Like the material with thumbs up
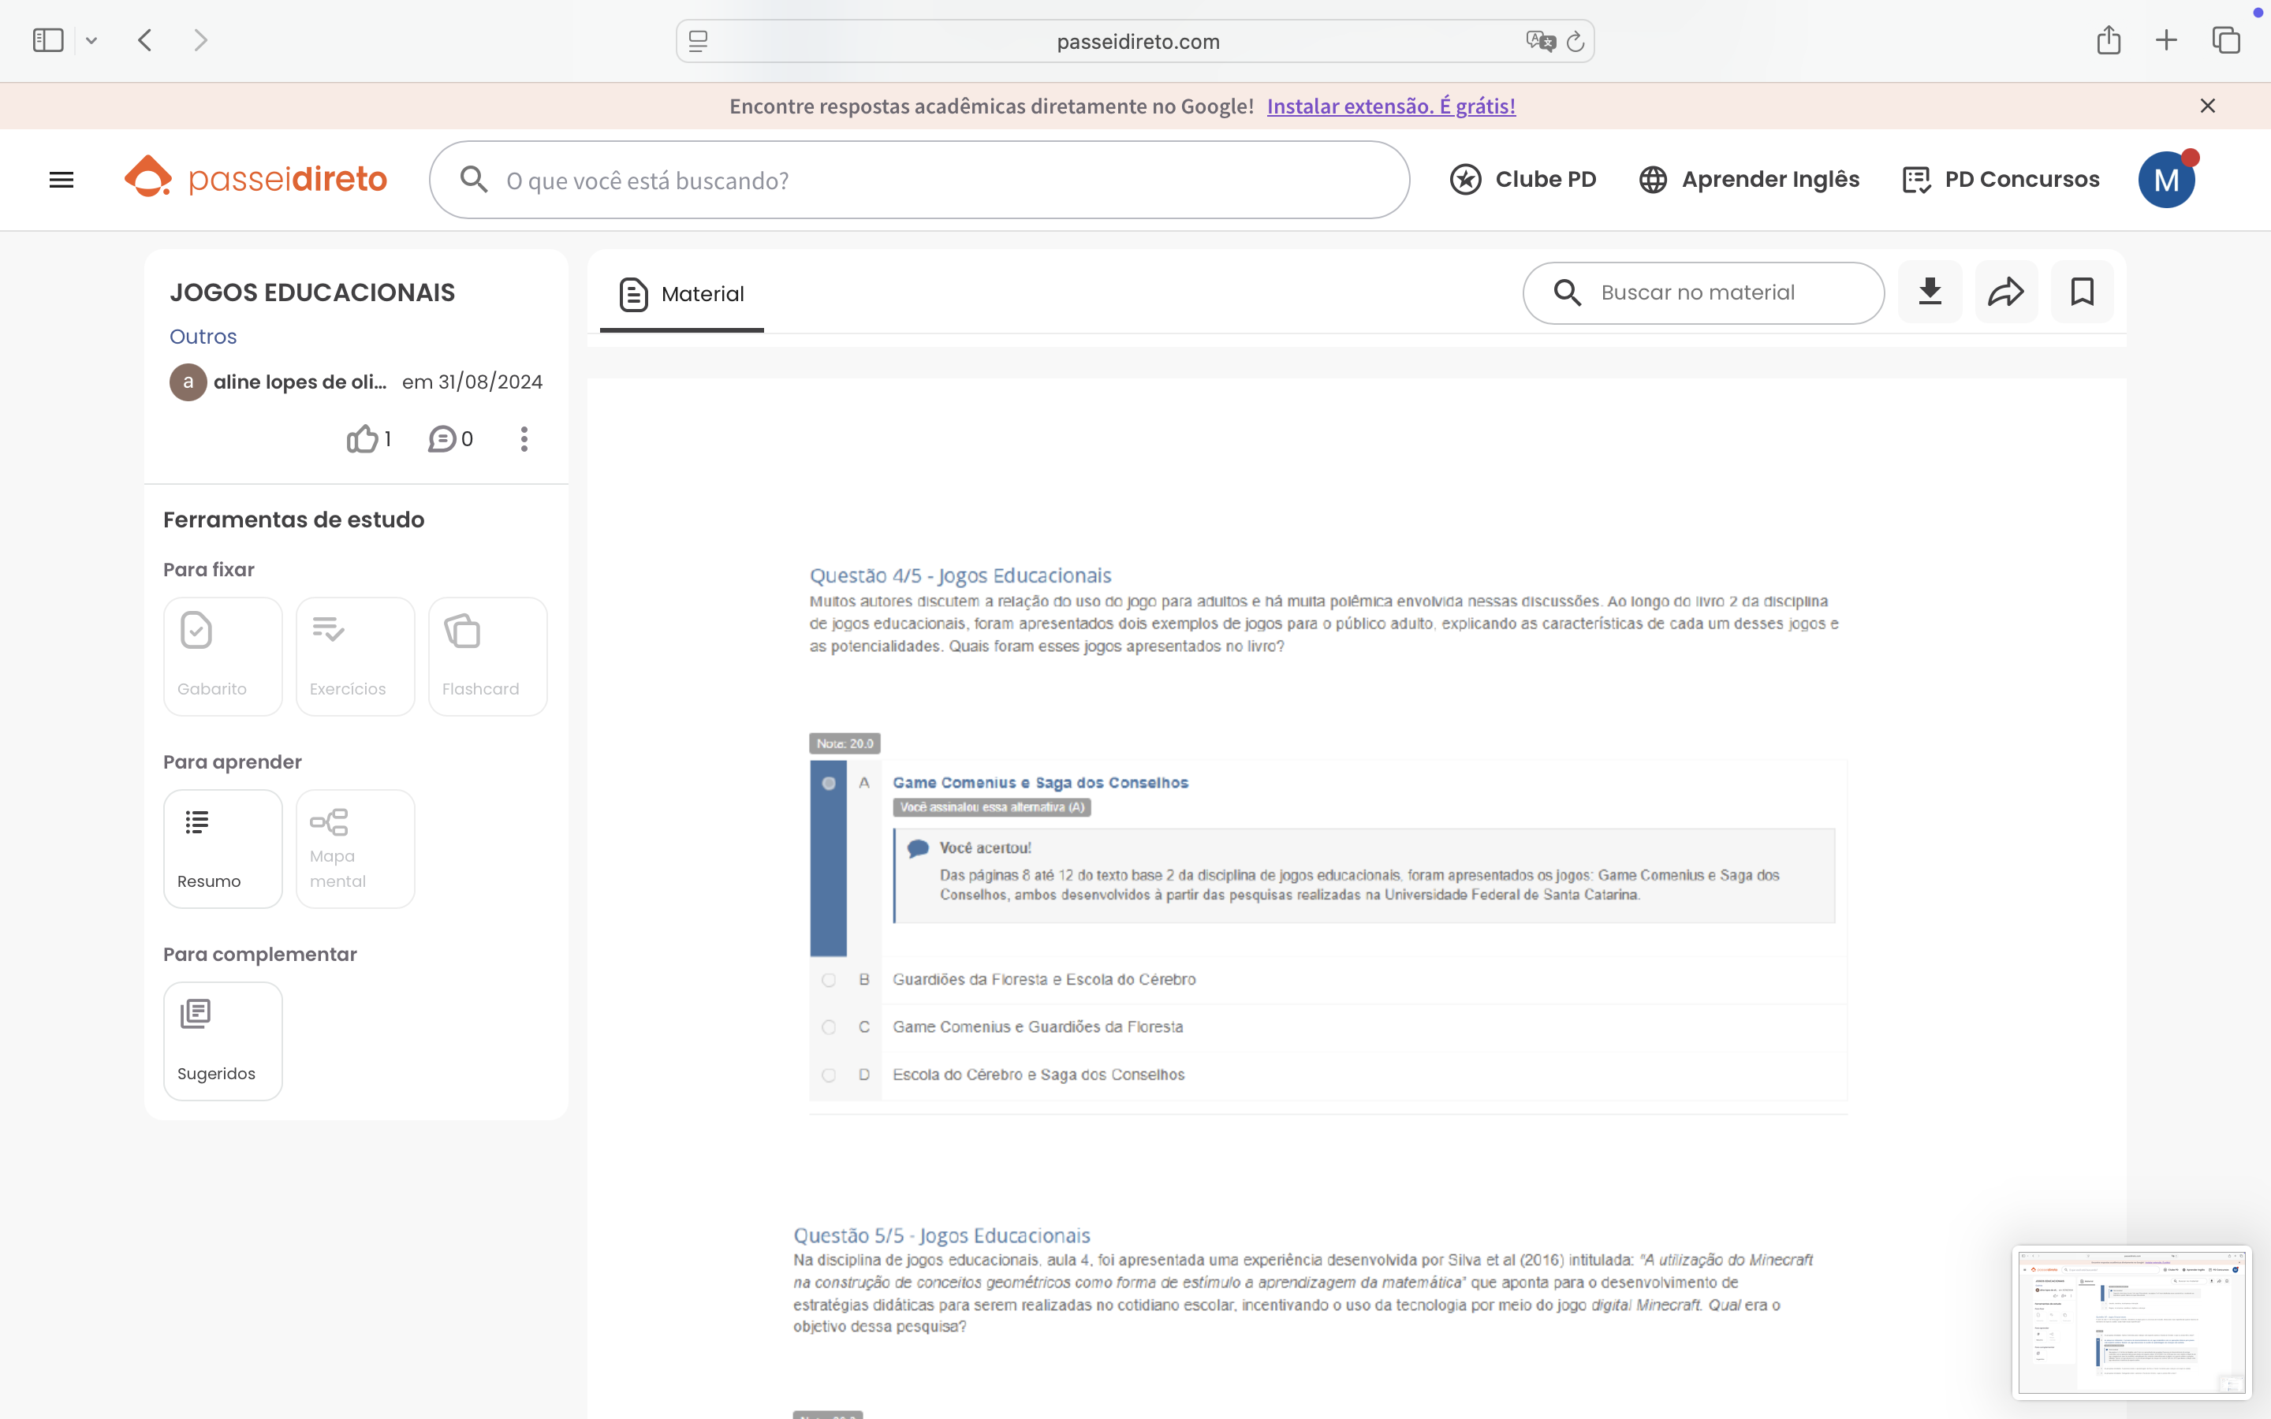This screenshot has height=1419, width=2271. coord(362,438)
